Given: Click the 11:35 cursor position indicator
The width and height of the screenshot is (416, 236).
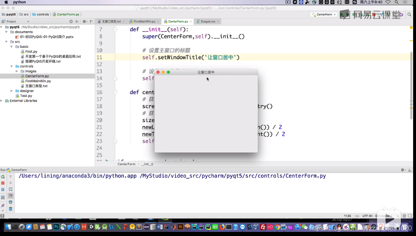Looking at the screenshot, I should [347, 216].
